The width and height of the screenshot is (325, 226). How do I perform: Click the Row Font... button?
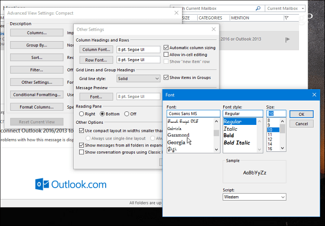[96, 60]
